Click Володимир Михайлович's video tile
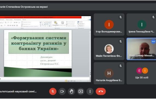The height and width of the screenshot is (99, 156). click(141, 49)
